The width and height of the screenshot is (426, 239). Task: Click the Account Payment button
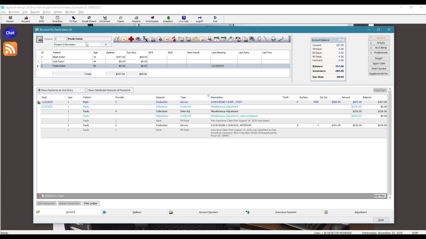[208, 212]
